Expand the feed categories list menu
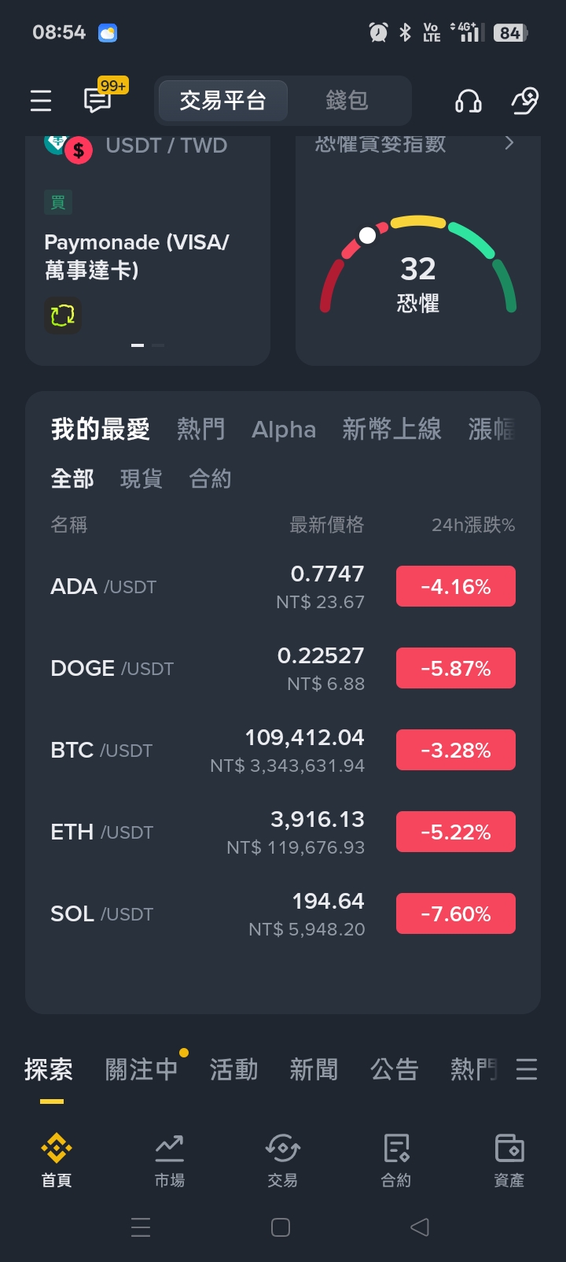 pos(527,1069)
